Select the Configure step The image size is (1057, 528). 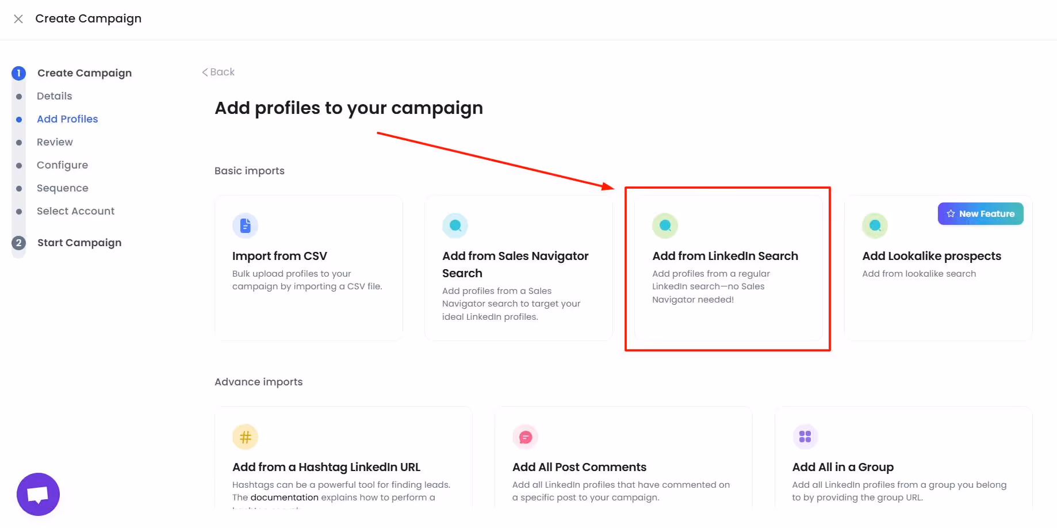pyautogui.click(x=62, y=165)
